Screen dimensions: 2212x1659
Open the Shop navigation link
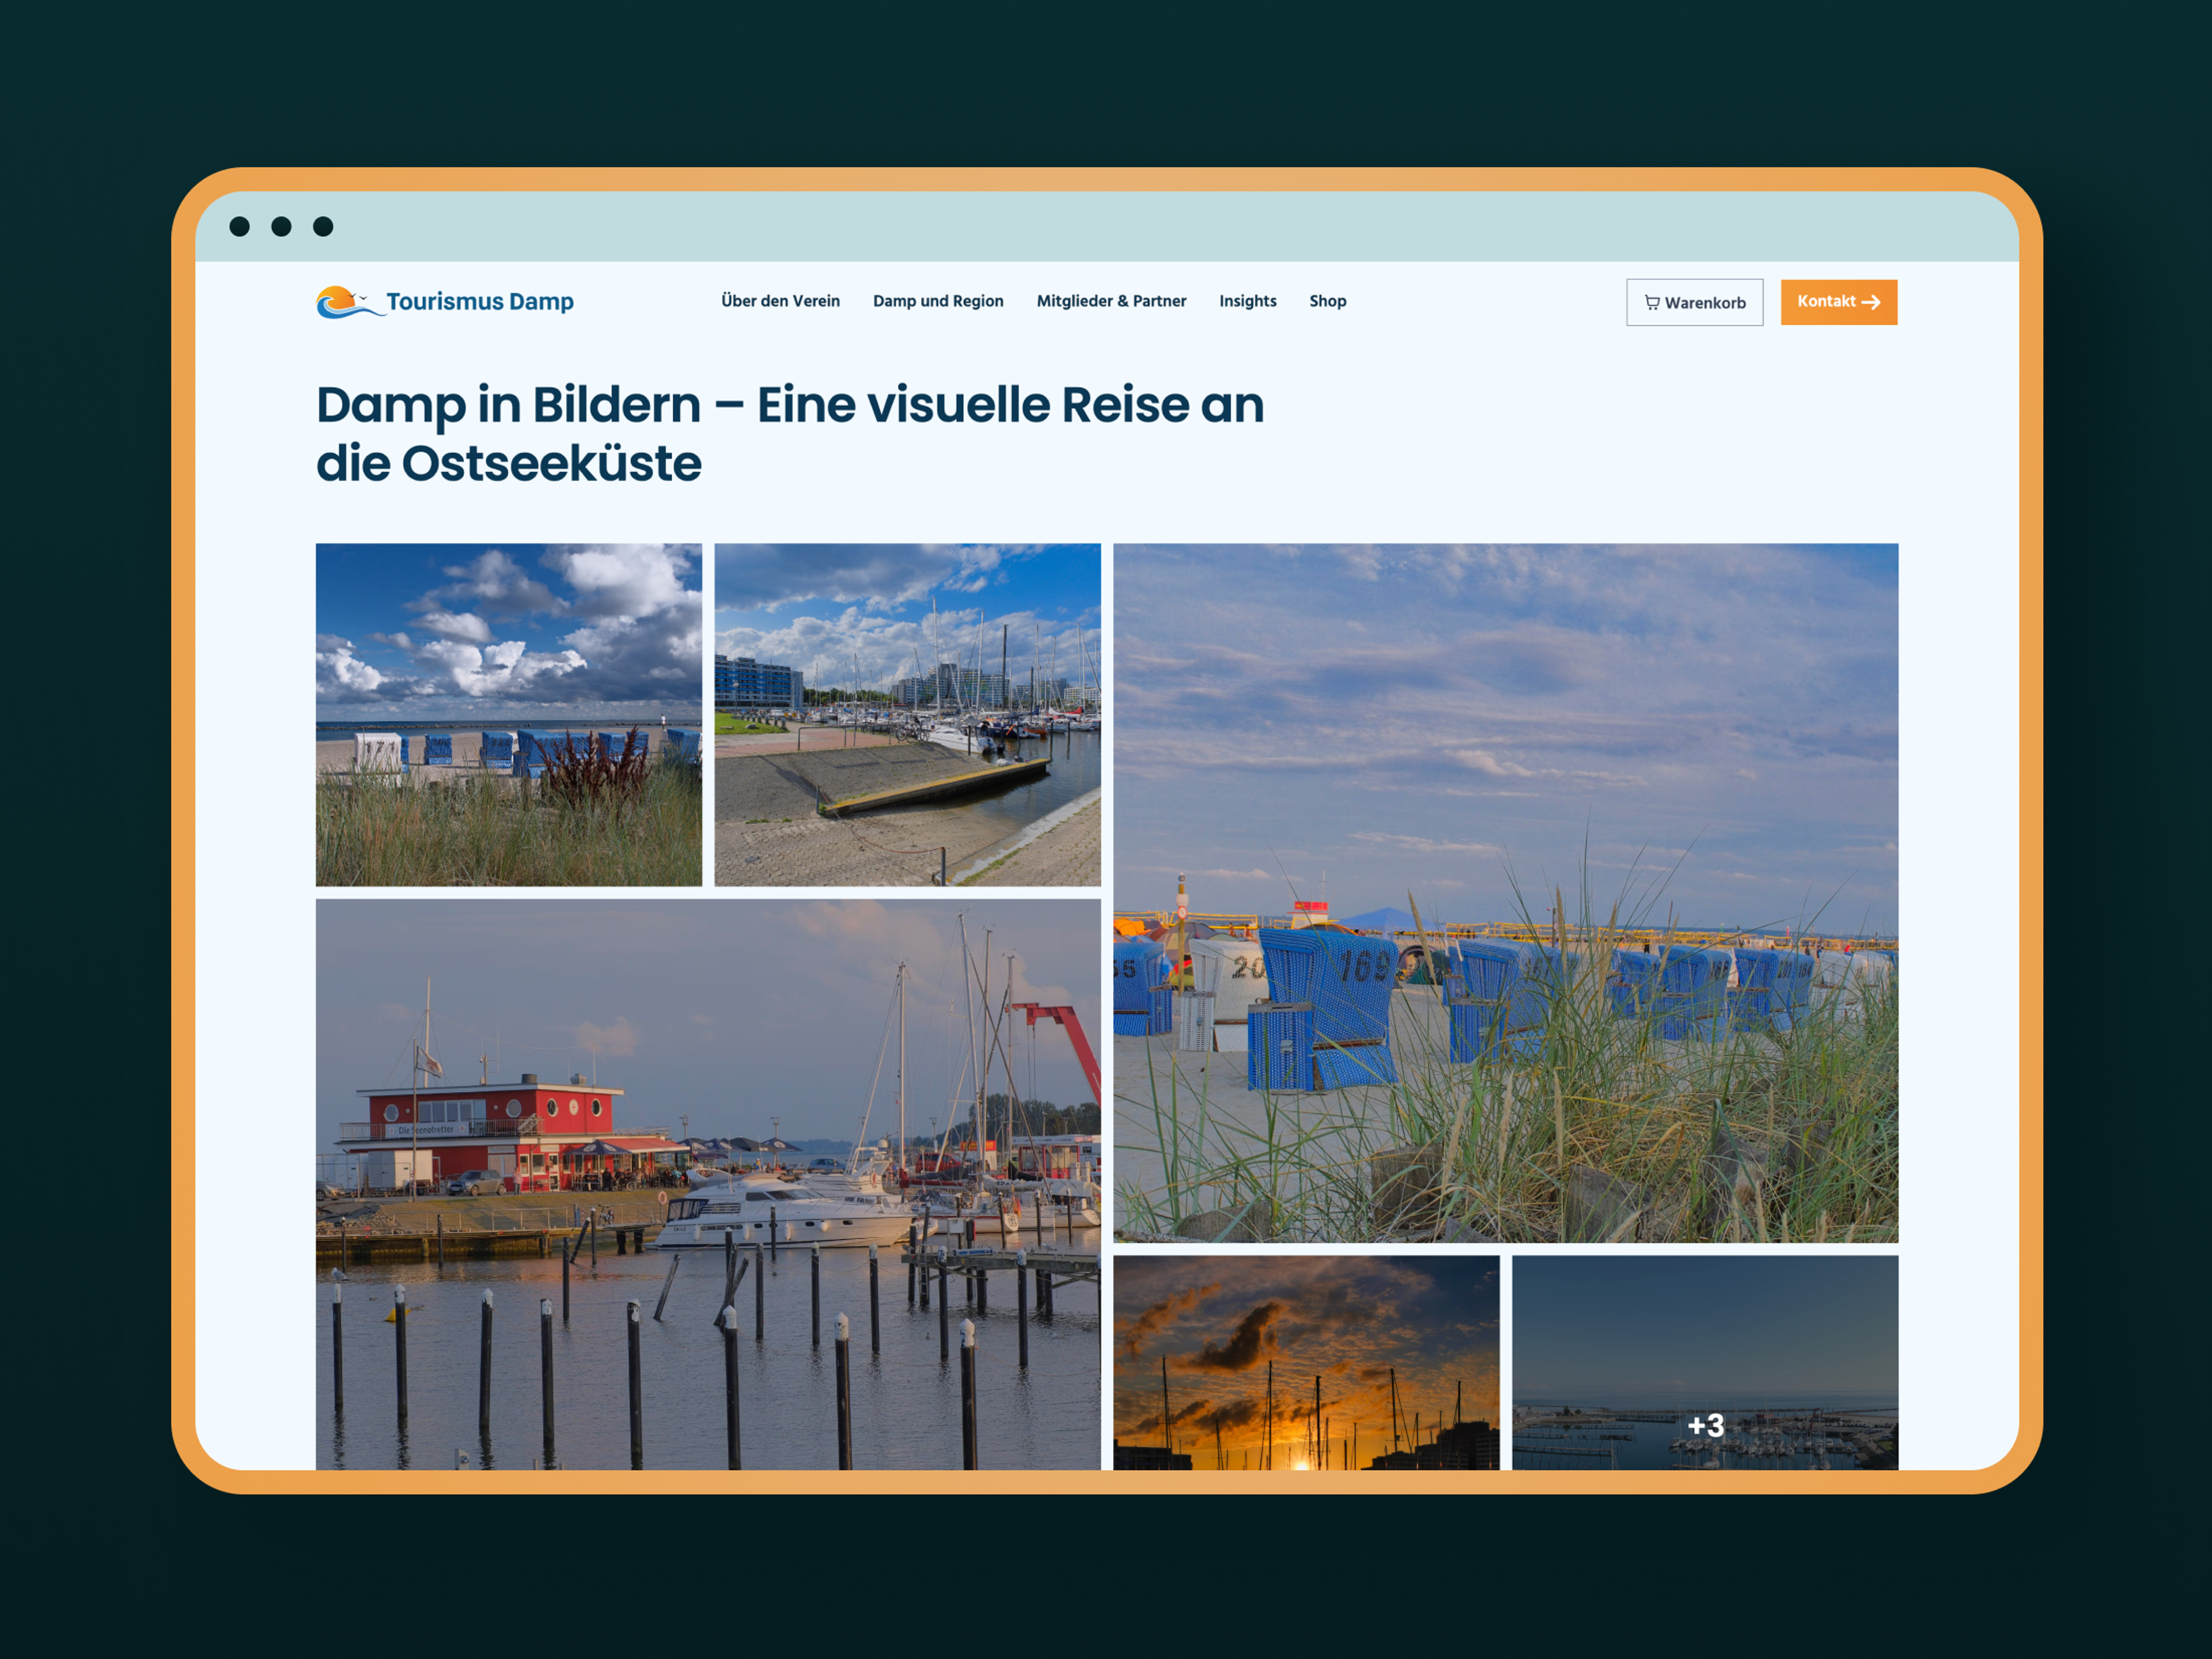coord(1327,301)
